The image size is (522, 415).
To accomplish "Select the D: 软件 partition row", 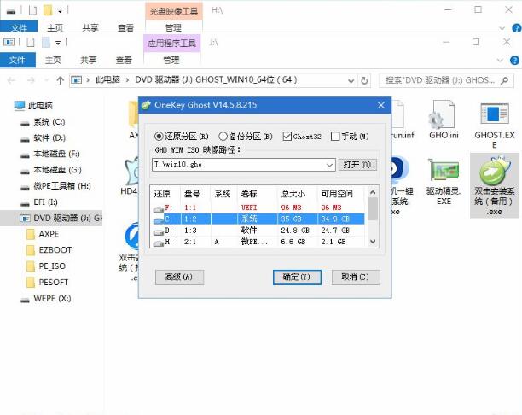I will coord(256,231).
